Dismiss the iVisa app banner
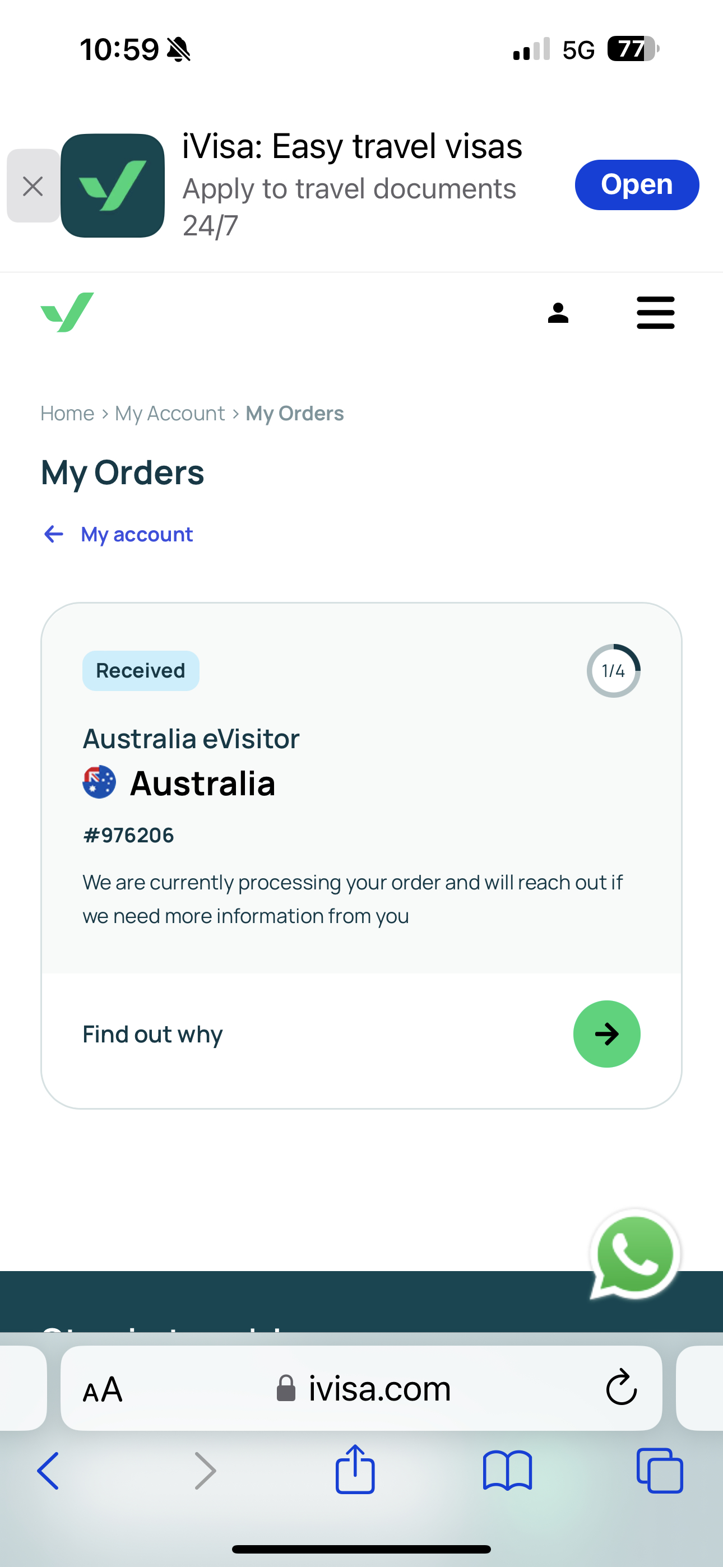723x1567 pixels. click(33, 186)
